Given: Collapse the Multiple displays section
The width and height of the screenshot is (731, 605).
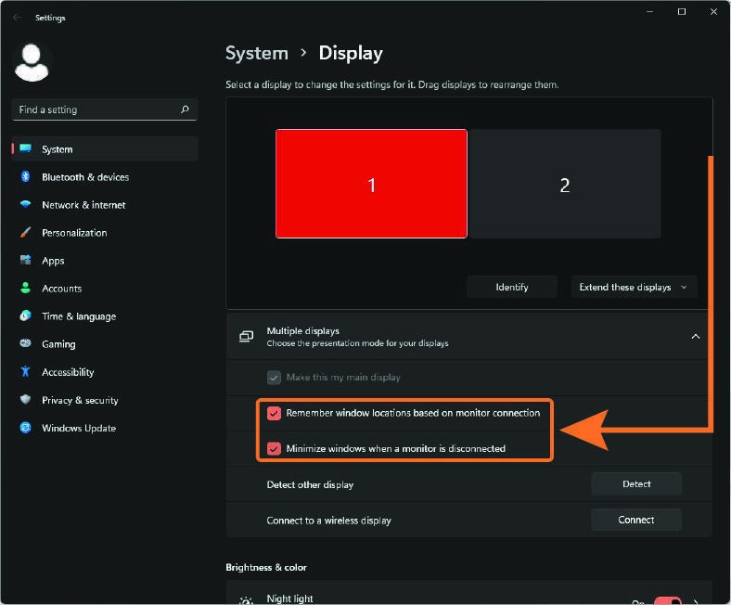Looking at the screenshot, I should tap(695, 337).
